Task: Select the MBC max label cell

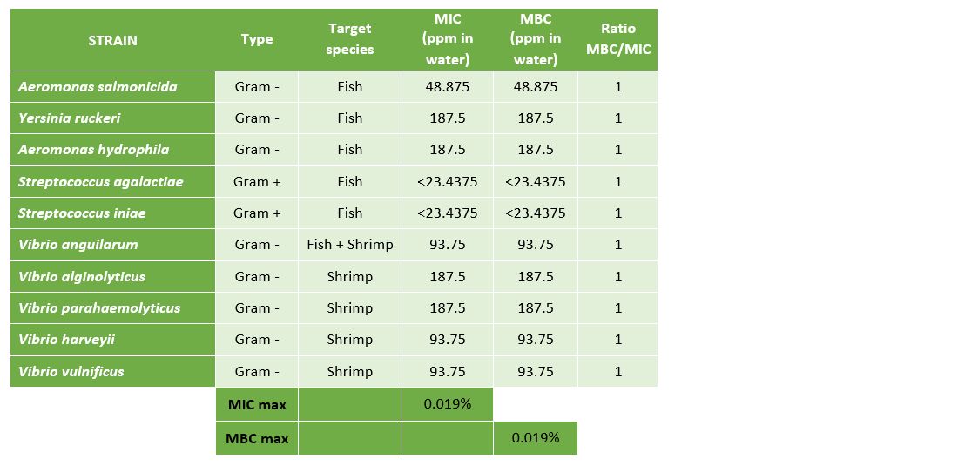Action: (257, 438)
